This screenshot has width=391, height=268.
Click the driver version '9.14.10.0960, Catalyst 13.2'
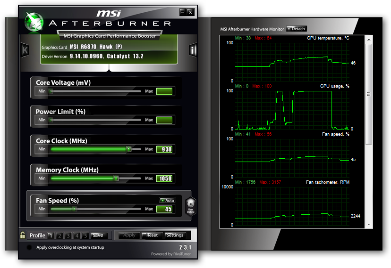point(106,56)
